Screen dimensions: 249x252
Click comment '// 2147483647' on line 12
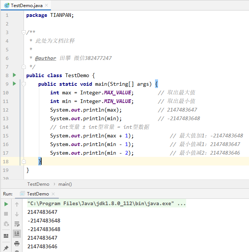click(x=177, y=110)
